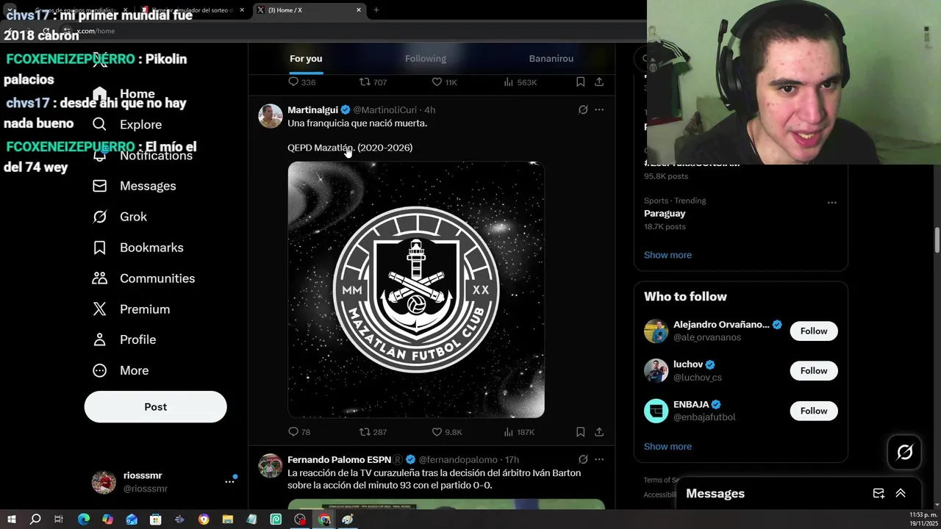941x529 pixels.
Task: Follow ENBAJA
Action: click(x=814, y=411)
